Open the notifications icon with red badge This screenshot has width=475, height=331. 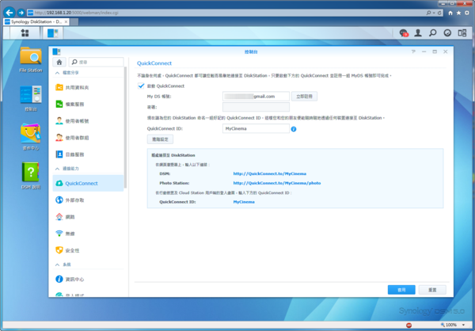[x=405, y=33]
